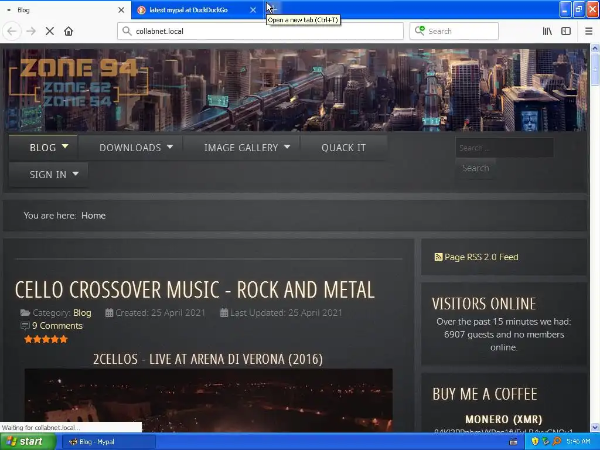Viewport: 600px width, 450px height.
Task: Click the vertical scrollbar thumb
Action: 595,69
